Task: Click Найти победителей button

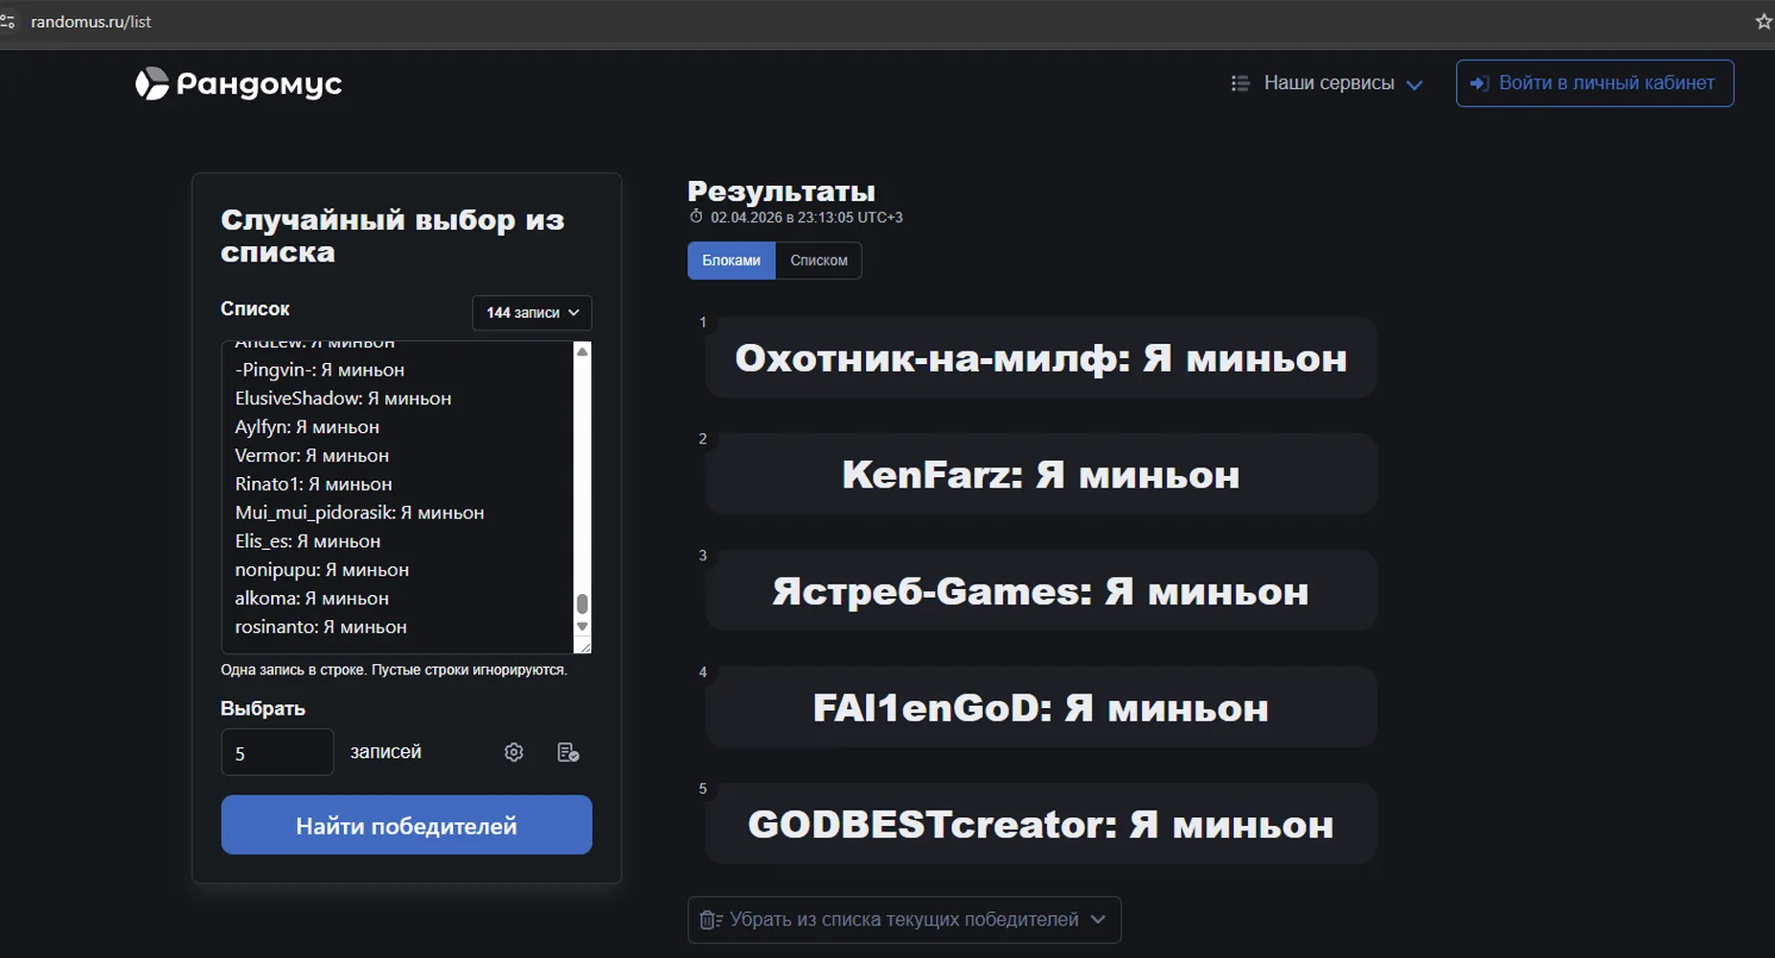Action: click(406, 825)
